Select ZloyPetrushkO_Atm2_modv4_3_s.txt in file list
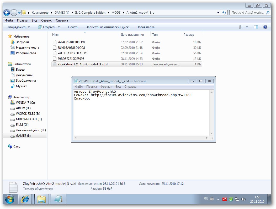 tap(127, 64)
